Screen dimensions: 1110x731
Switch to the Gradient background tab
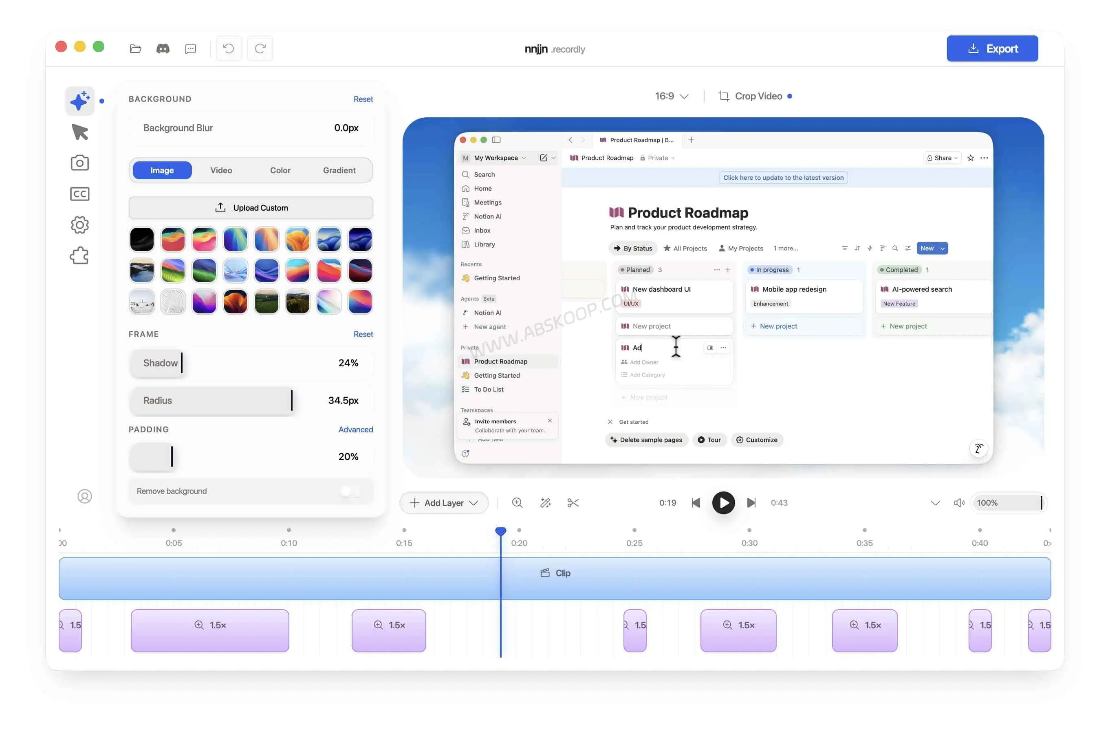pyautogui.click(x=339, y=170)
